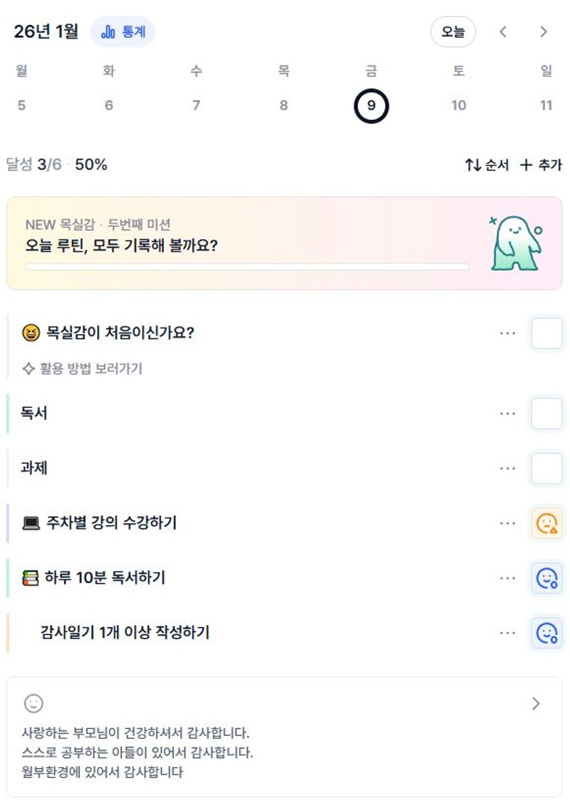Screen dimensions: 570x805
Task: Mark the 과제 routine as done
Action: pyautogui.click(x=547, y=469)
